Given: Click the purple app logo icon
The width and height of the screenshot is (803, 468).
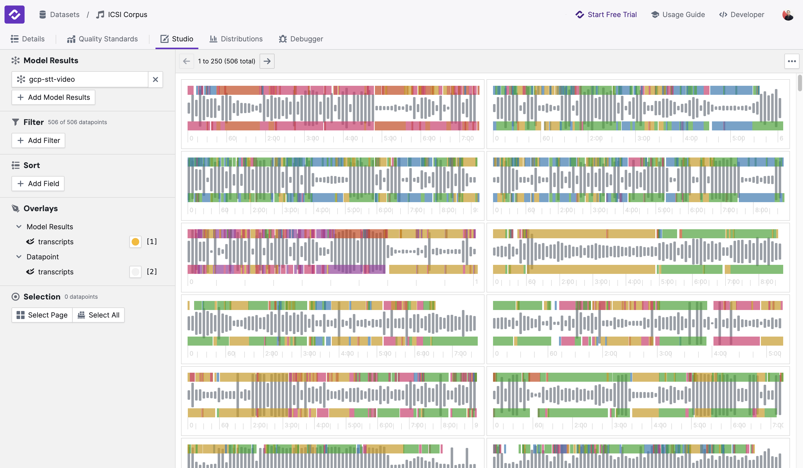Looking at the screenshot, I should 14,14.
